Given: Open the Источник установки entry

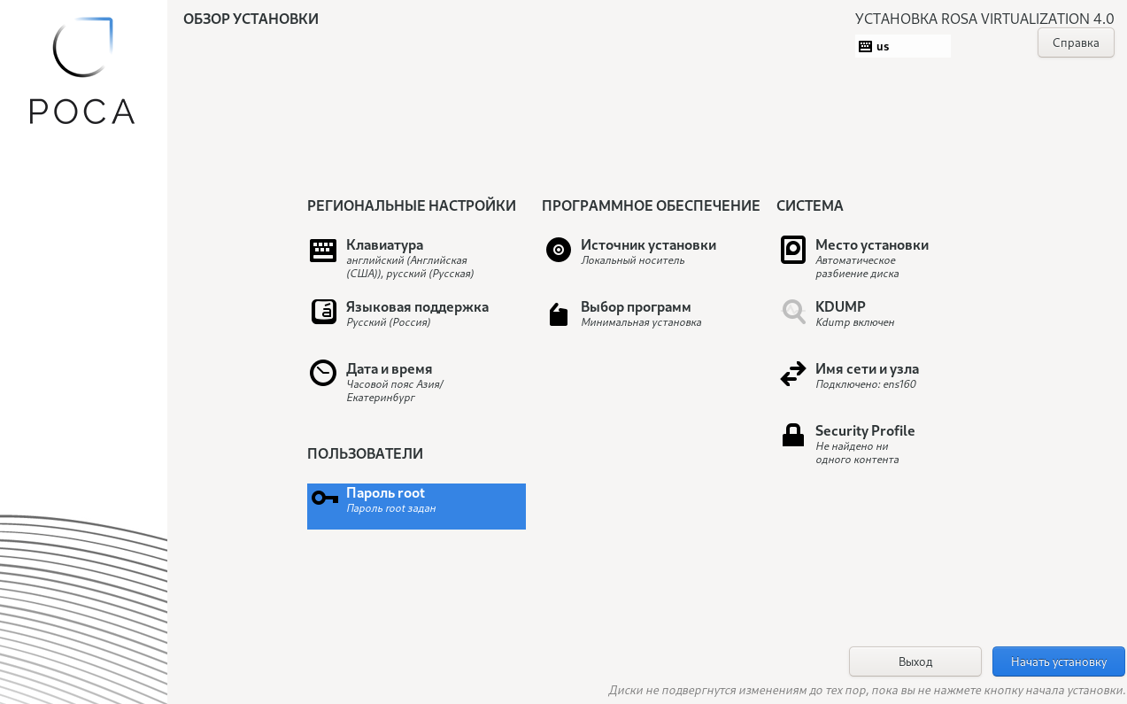Looking at the screenshot, I should [x=648, y=245].
